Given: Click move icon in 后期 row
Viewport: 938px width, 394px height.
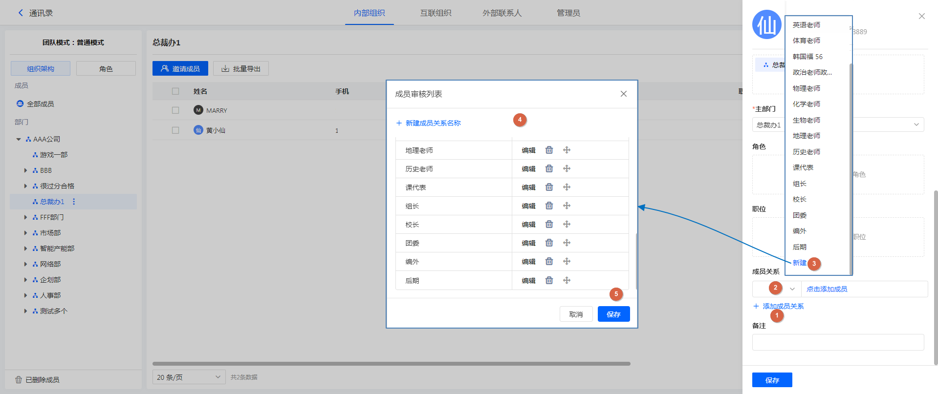Looking at the screenshot, I should pos(567,280).
